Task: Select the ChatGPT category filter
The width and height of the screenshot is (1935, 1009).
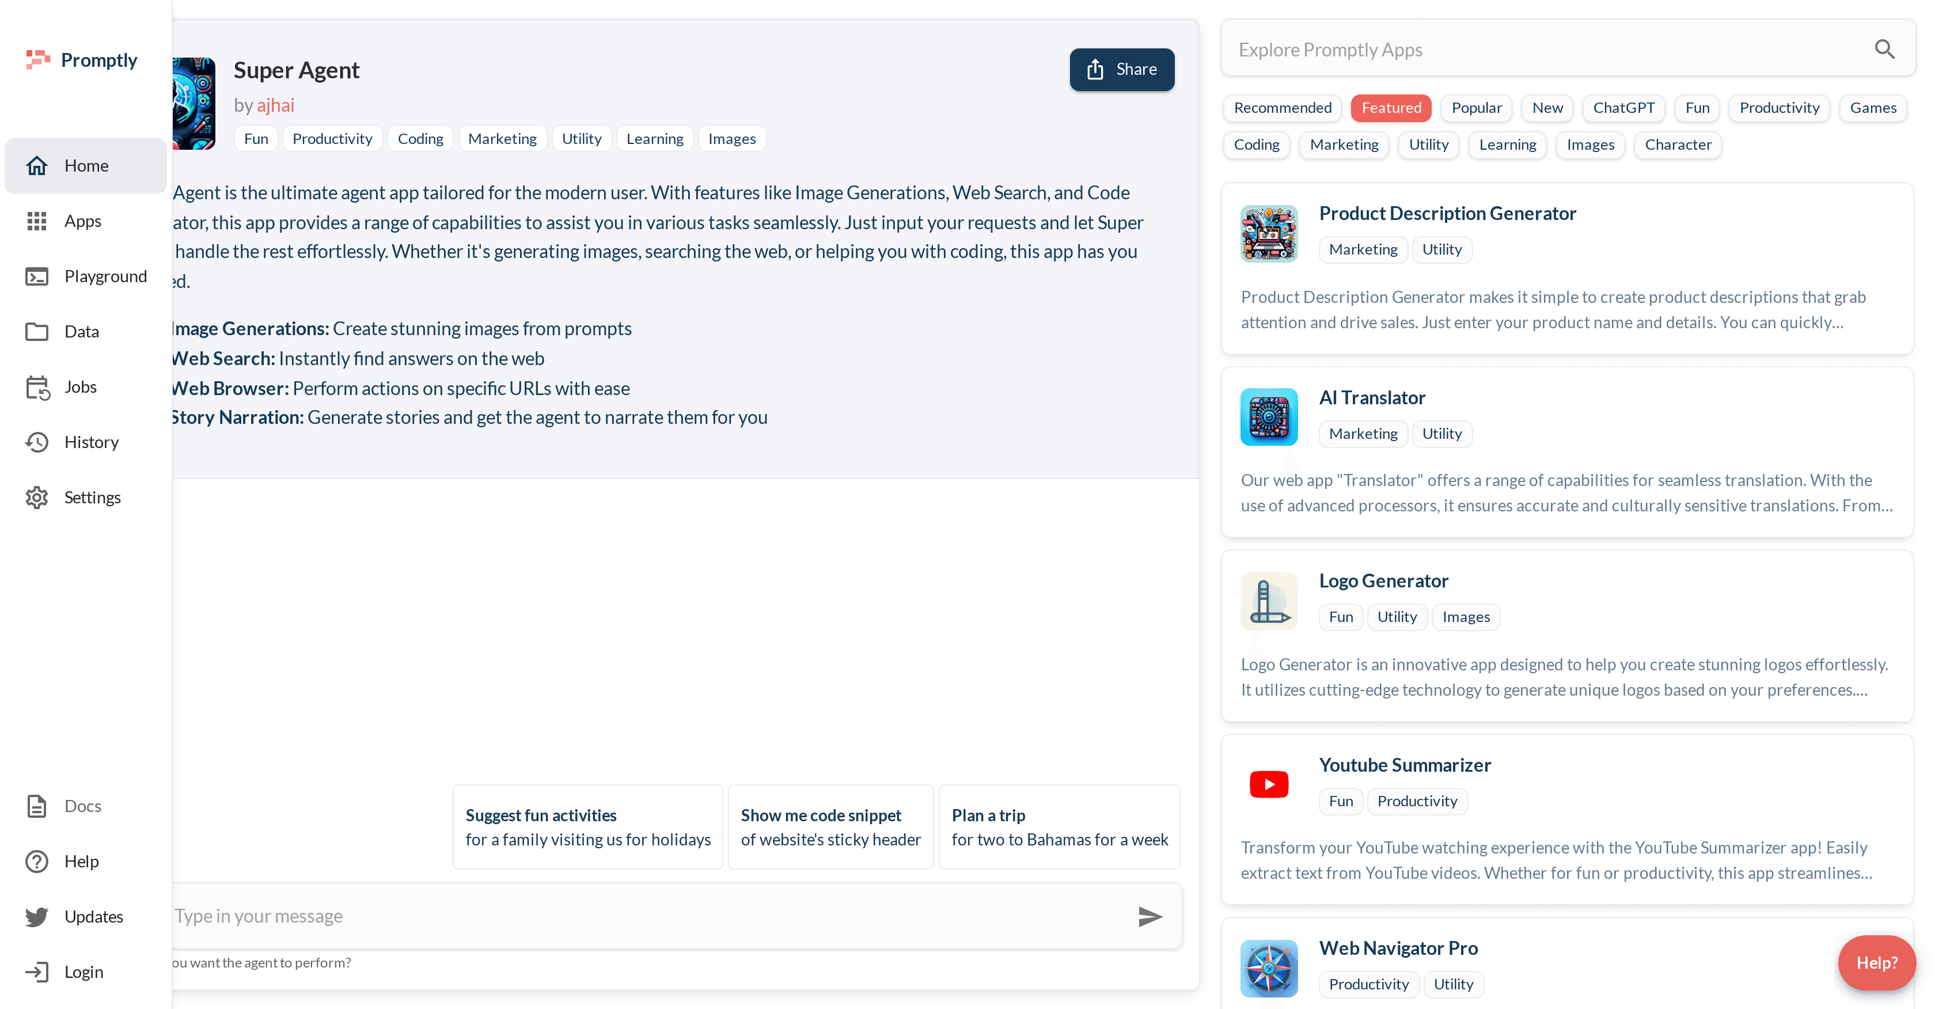Action: pos(1623,108)
